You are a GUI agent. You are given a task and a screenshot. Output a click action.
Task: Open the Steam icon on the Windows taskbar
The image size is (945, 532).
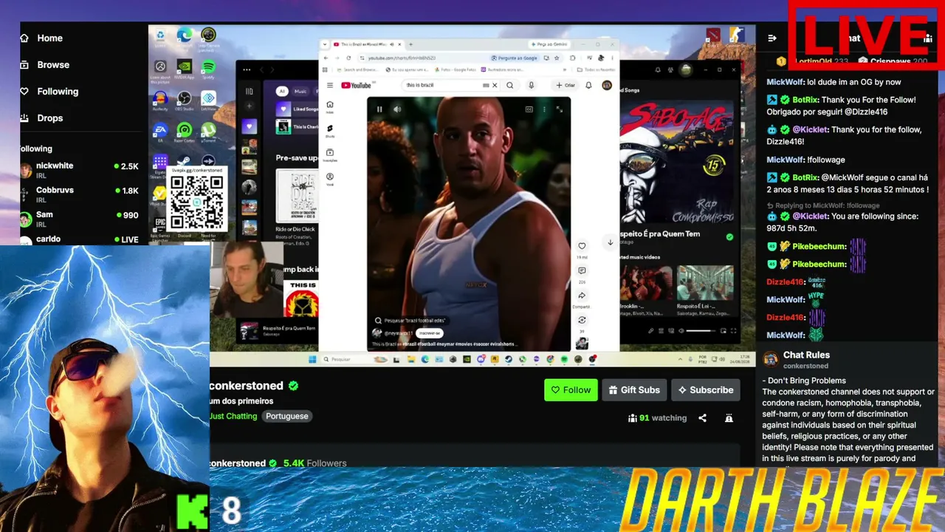[509, 360]
